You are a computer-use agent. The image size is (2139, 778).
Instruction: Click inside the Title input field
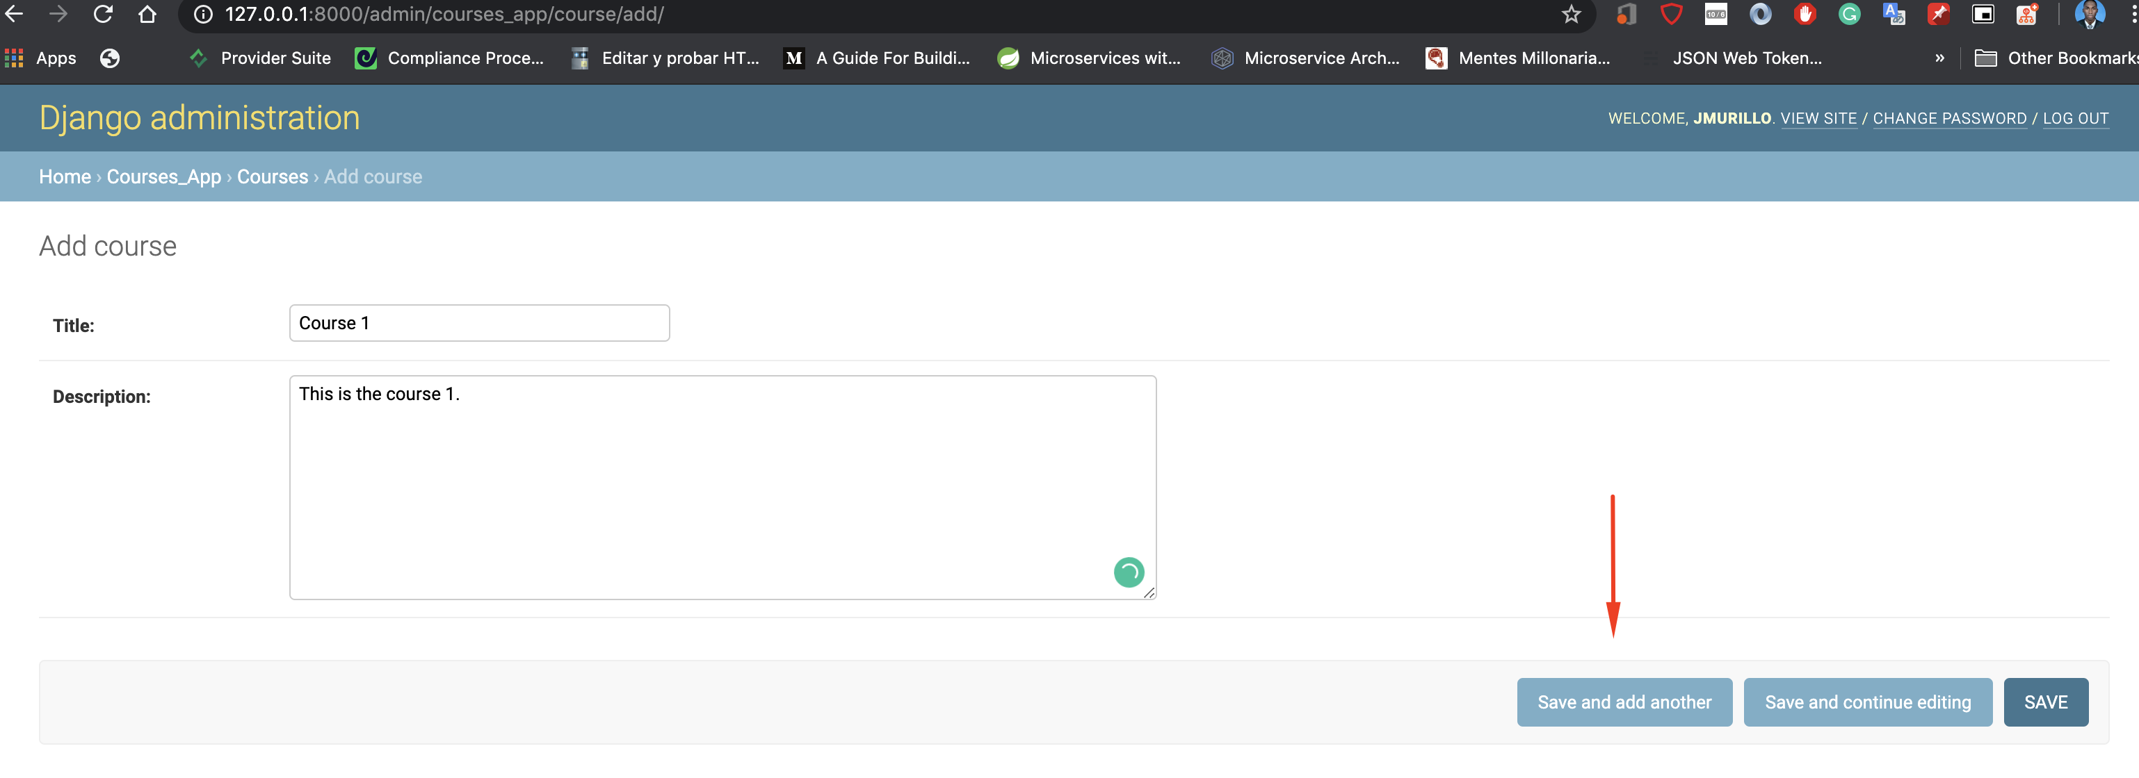pyautogui.click(x=478, y=322)
